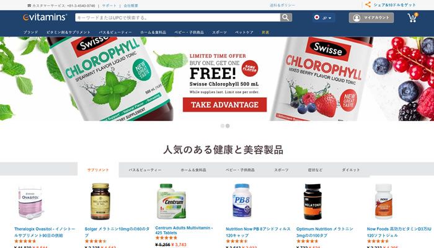Click the Japan flag icon
The width and height of the screenshot is (434, 248).
click(317, 17)
